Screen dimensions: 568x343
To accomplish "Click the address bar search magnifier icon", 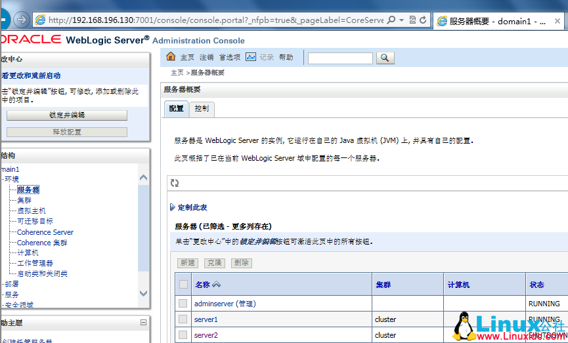I will tap(391, 20).
